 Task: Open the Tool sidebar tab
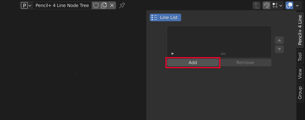300,57
